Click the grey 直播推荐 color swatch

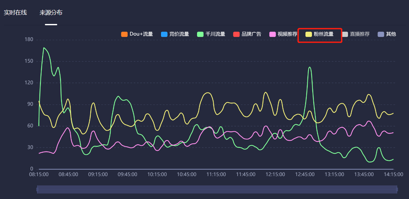coord(345,34)
